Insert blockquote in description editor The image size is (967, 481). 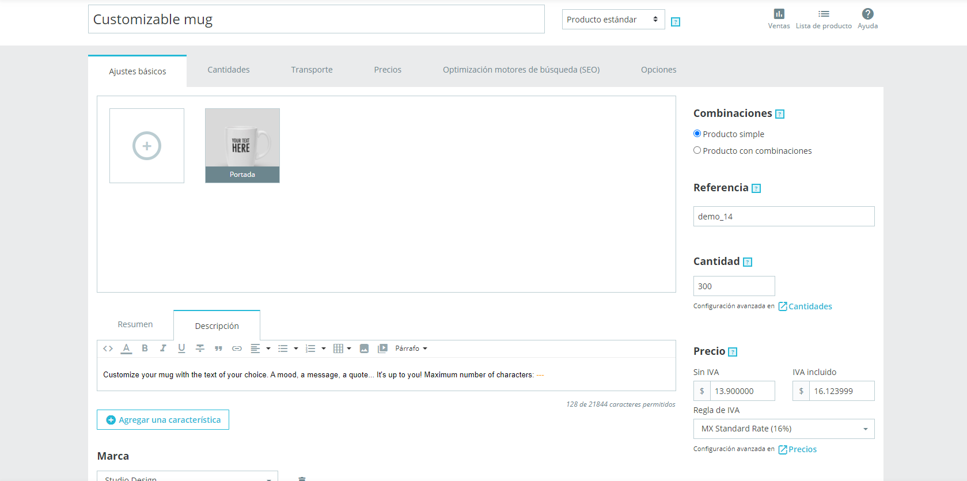[x=218, y=349]
